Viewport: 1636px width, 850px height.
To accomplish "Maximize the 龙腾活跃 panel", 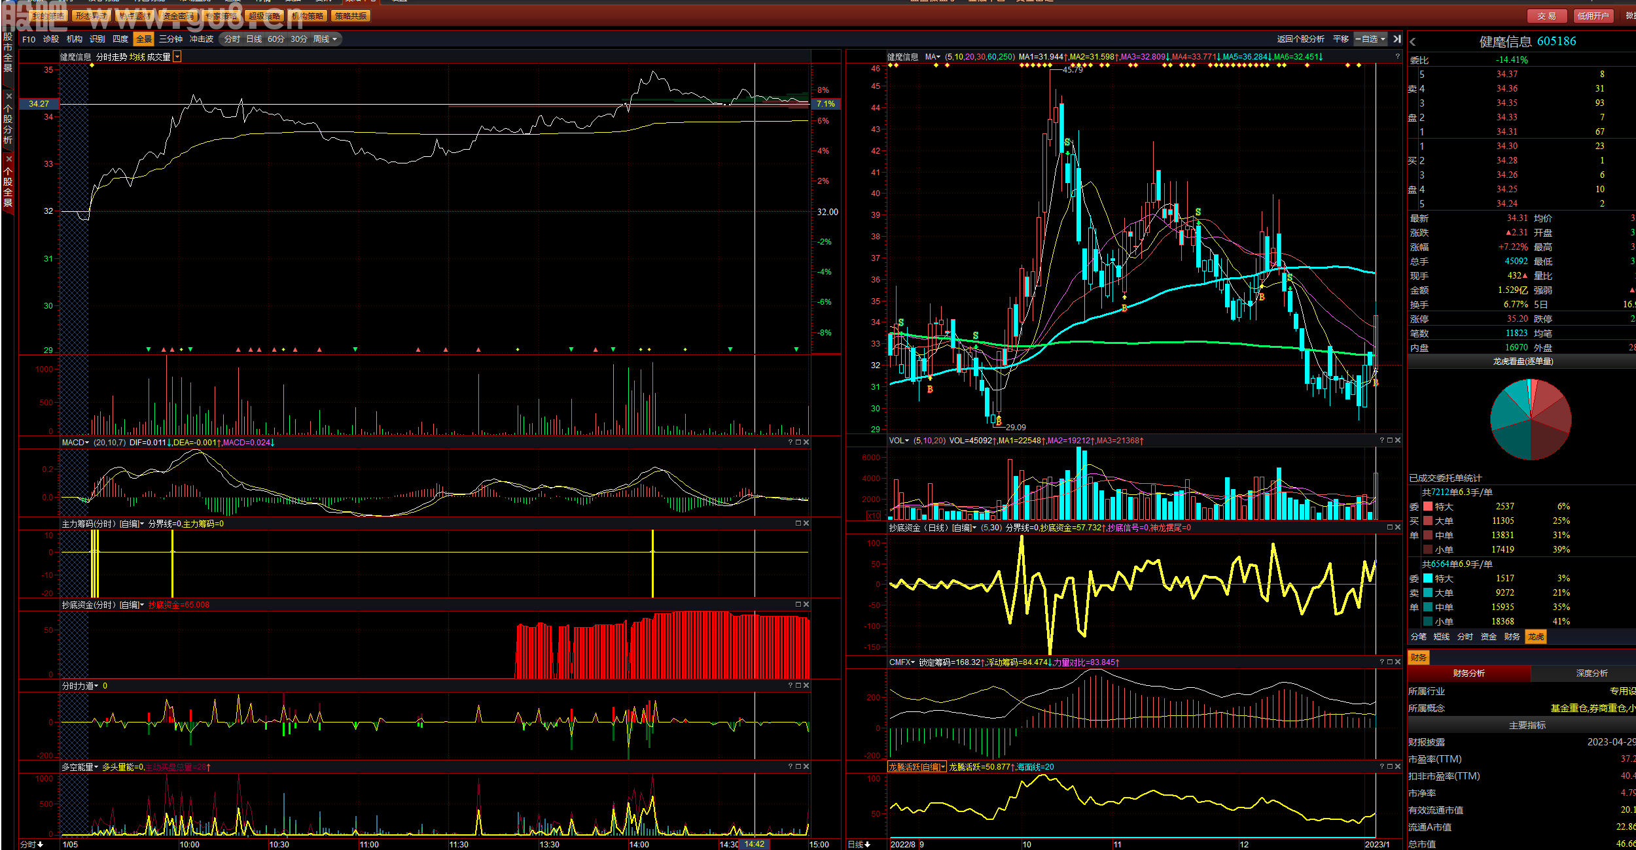I will pos(1390,767).
